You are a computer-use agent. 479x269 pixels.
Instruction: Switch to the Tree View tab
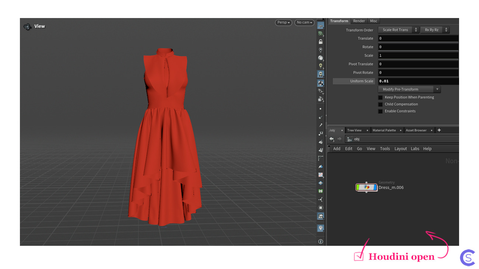pos(354,130)
